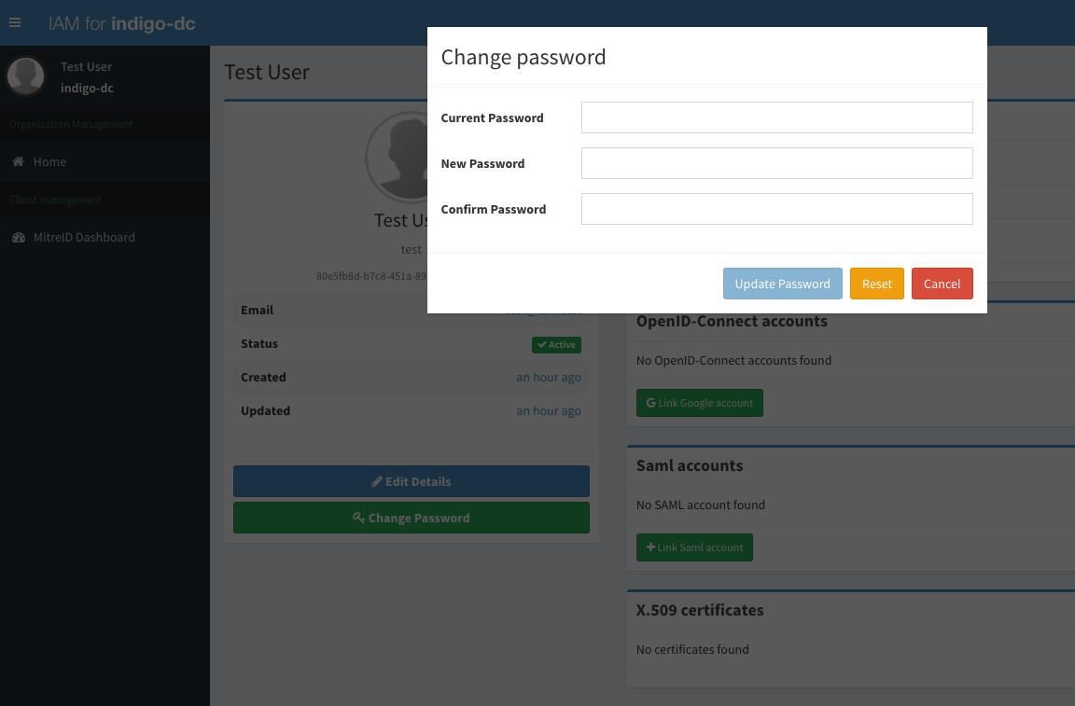Click the 'IAM for indigo-dc' header title
This screenshot has width=1075, height=706.
tap(121, 22)
